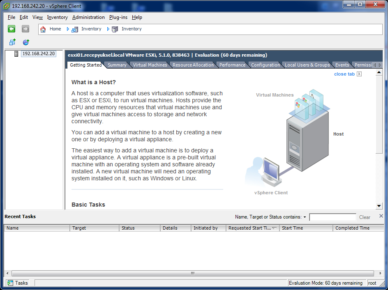This screenshot has width=388, height=290.
Task: Select the 192.168.242.20 host tree item
Action: pos(39,54)
